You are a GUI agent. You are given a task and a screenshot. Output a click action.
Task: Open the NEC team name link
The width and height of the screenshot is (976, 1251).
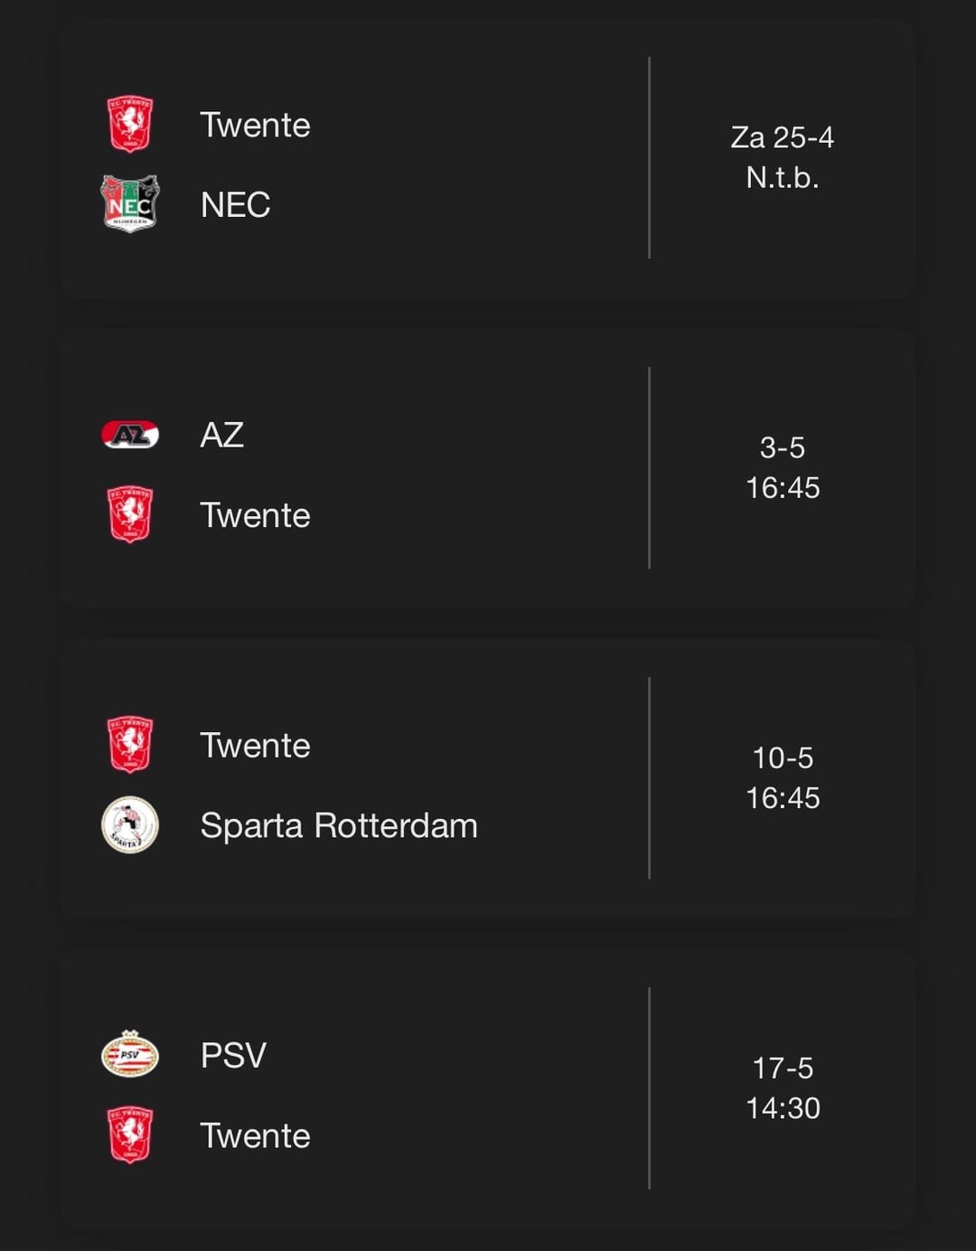pyautogui.click(x=235, y=205)
